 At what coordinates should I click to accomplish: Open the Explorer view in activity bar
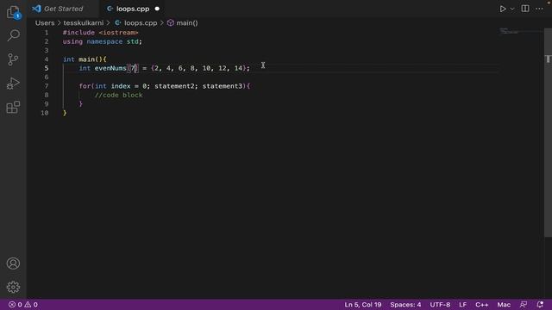pos(13,12)
